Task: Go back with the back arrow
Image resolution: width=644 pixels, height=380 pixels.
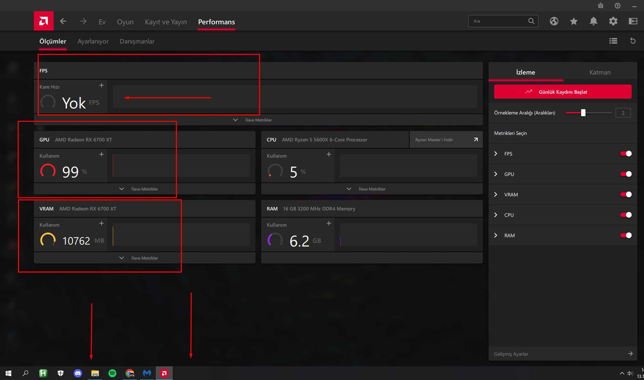Action: pyautogui.click(x=63, y=21)
